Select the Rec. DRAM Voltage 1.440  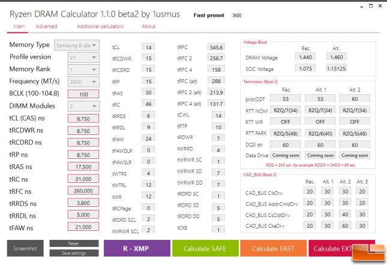[305, 57]
